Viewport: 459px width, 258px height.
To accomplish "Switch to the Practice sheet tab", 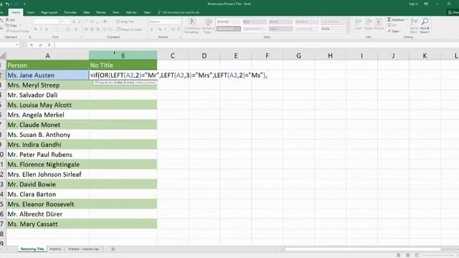I will tap(55, 249).
